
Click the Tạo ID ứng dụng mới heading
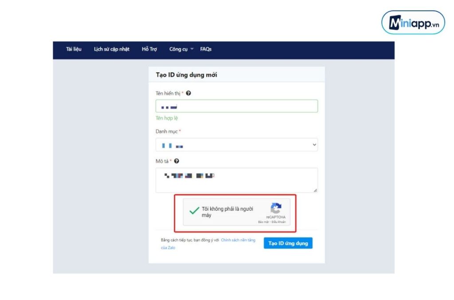[x=187, y=75]
